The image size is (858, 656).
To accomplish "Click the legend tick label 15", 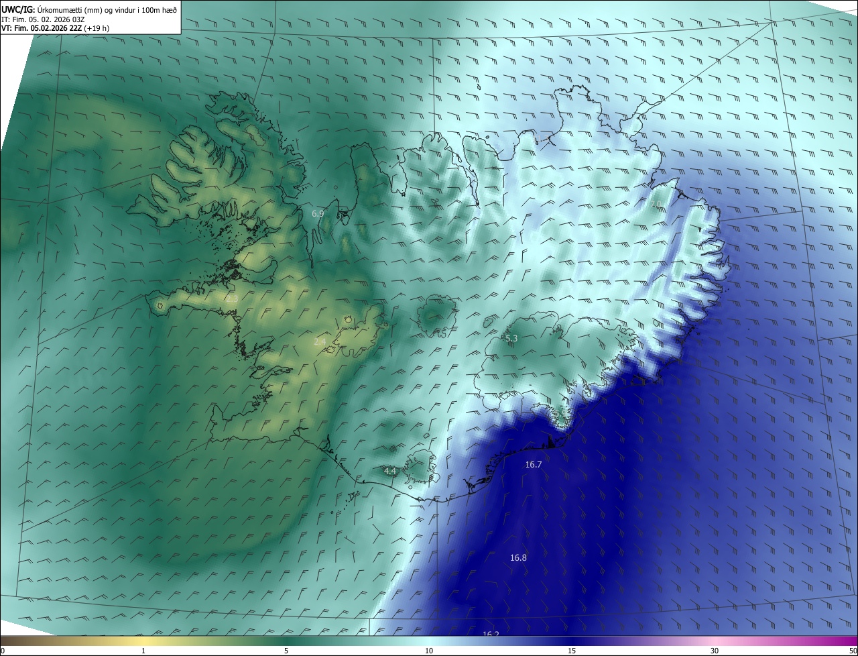I will (572, 651).
